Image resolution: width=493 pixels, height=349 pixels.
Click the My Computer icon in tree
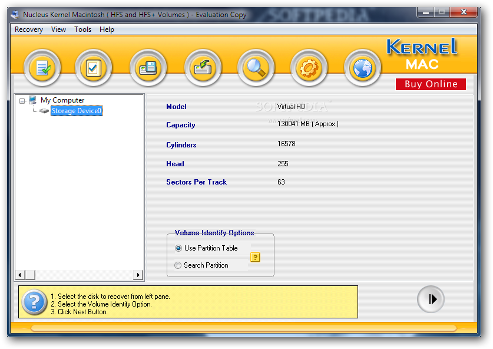(33, 100)
